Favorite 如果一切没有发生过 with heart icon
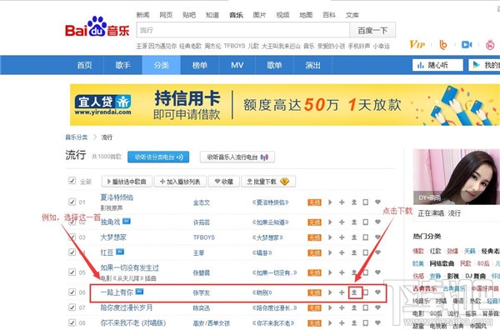500x330 pixels. [377, 272]
